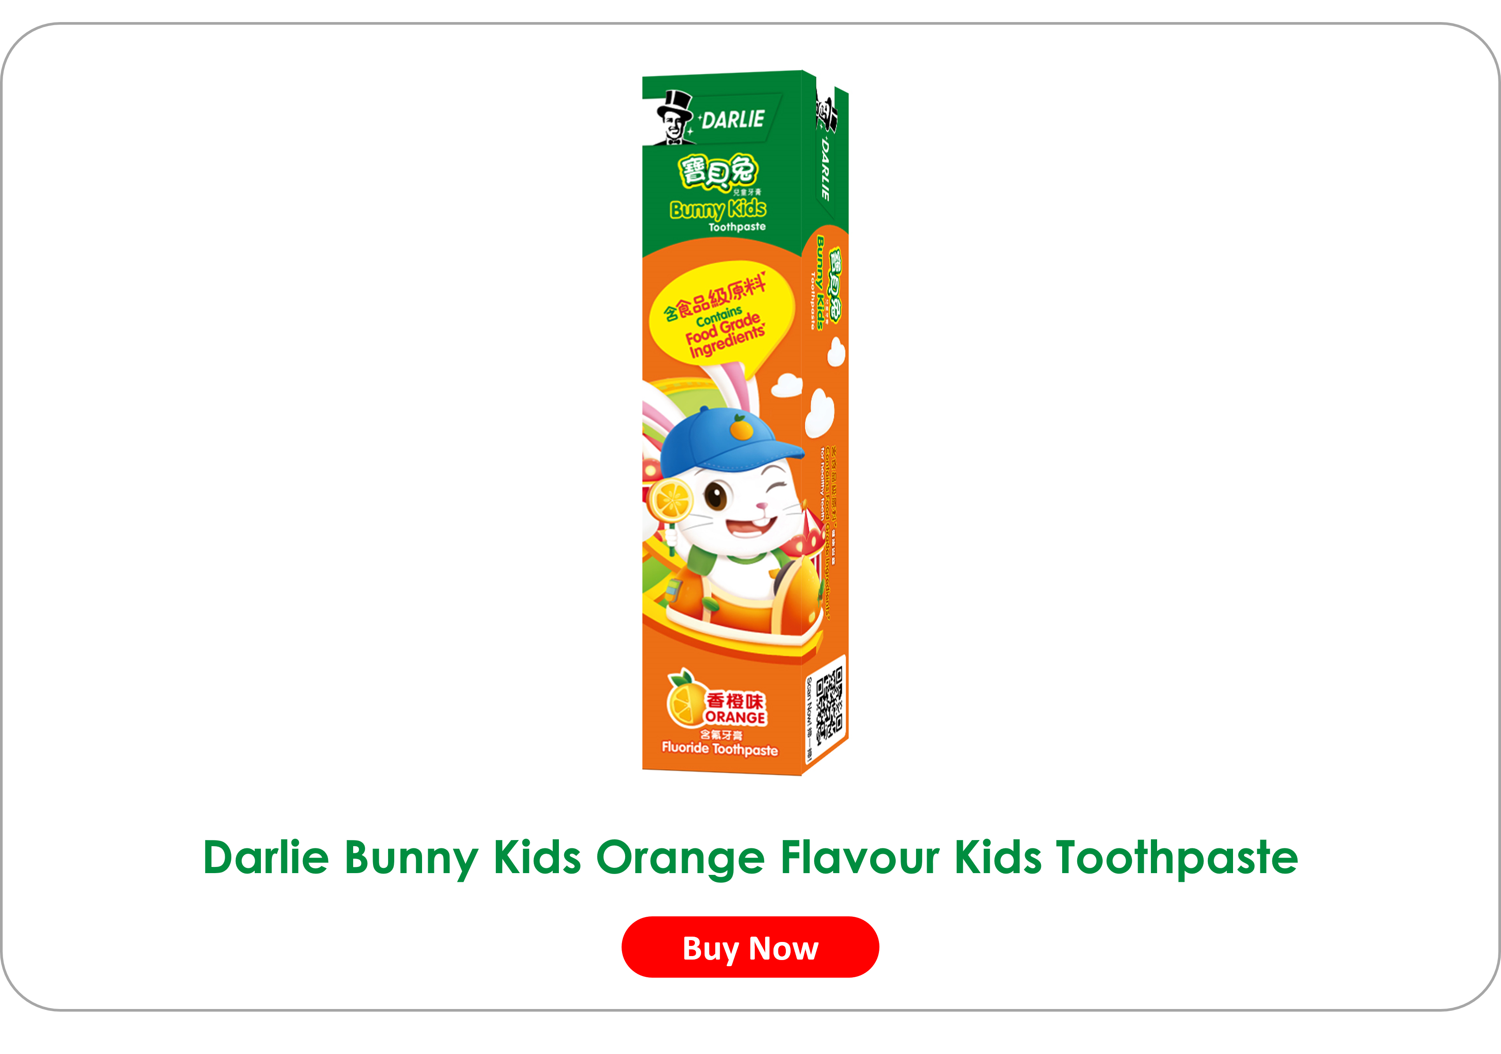Click the white Toothpaste word under Bunny Kids
This screenshot has height=1054, width=1501.
click(x=737, y=227)
